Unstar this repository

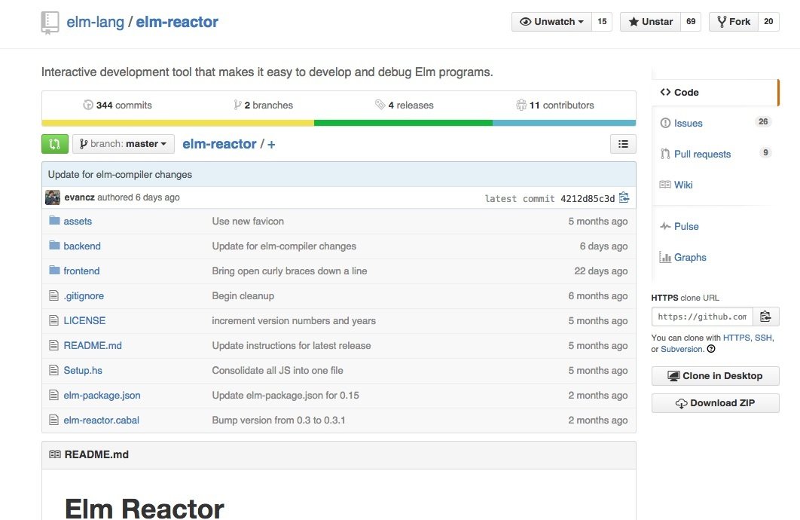click(x=651, y=21)
